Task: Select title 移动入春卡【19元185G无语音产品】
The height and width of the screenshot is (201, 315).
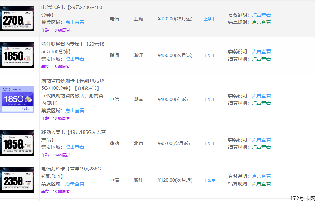Action: [74, 136]
